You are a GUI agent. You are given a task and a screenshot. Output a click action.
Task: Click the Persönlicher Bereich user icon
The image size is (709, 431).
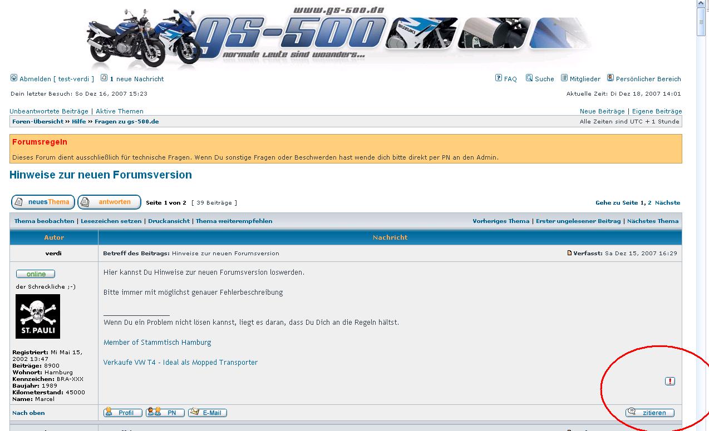610,78
